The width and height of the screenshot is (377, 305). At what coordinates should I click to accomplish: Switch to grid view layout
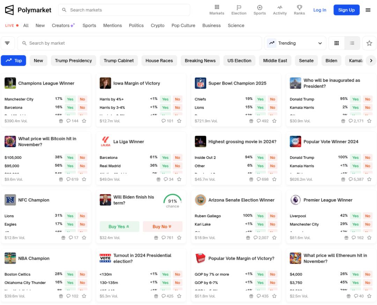[x=337, y=43]
